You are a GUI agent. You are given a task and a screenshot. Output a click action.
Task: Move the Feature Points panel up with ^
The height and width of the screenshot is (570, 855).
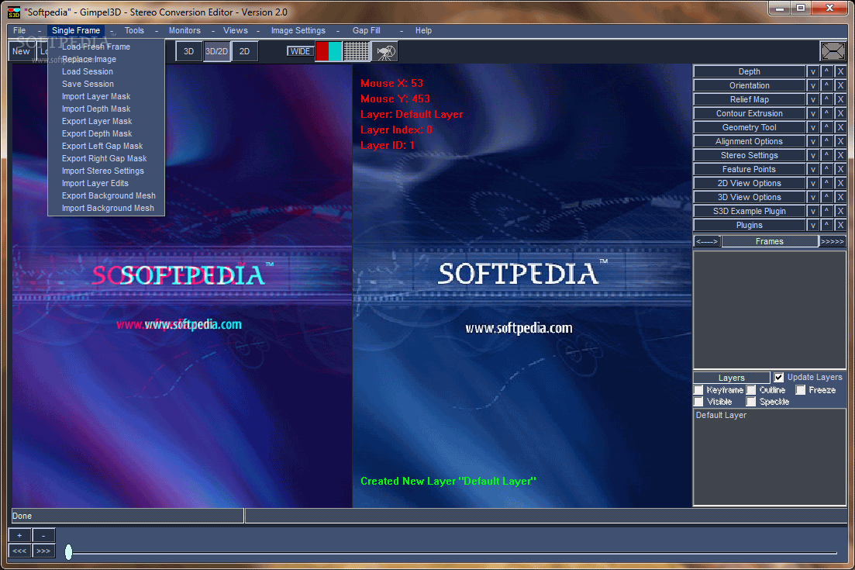tap(826, 169)
